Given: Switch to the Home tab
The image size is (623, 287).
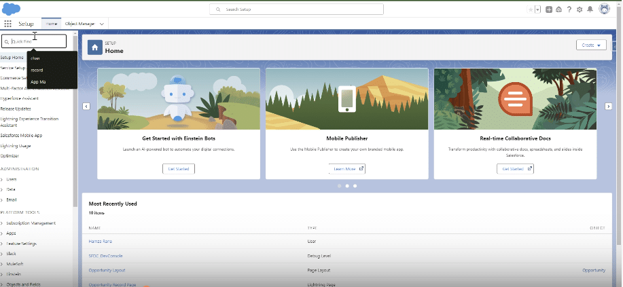Looking at the screenshot, I should point(51,24).
